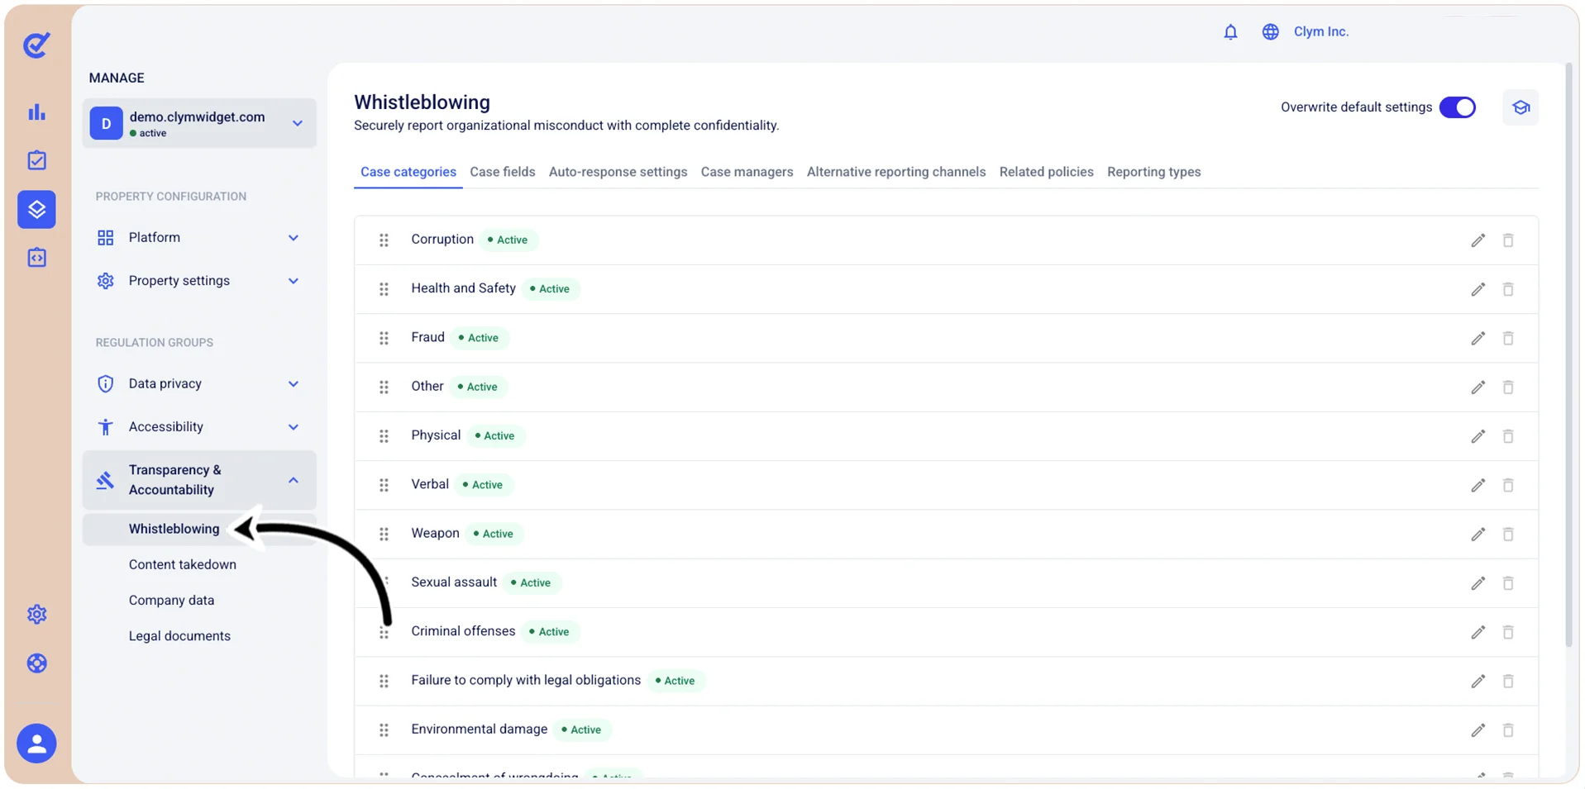Open Legal documents in the sidebar
1585x789 pixels.
(x=179, y=635)
